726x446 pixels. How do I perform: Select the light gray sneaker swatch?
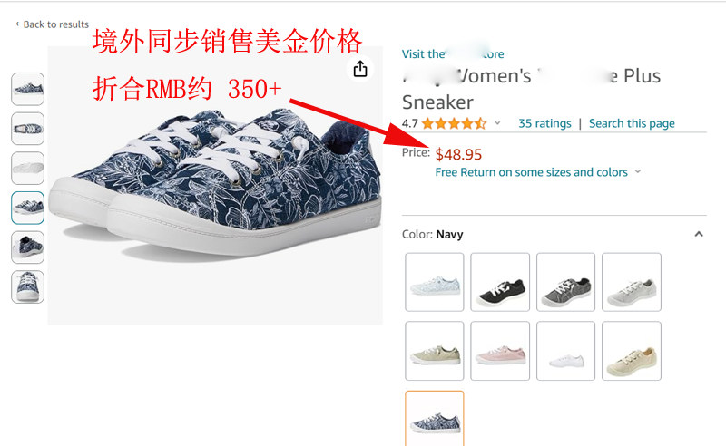(632, 282)
